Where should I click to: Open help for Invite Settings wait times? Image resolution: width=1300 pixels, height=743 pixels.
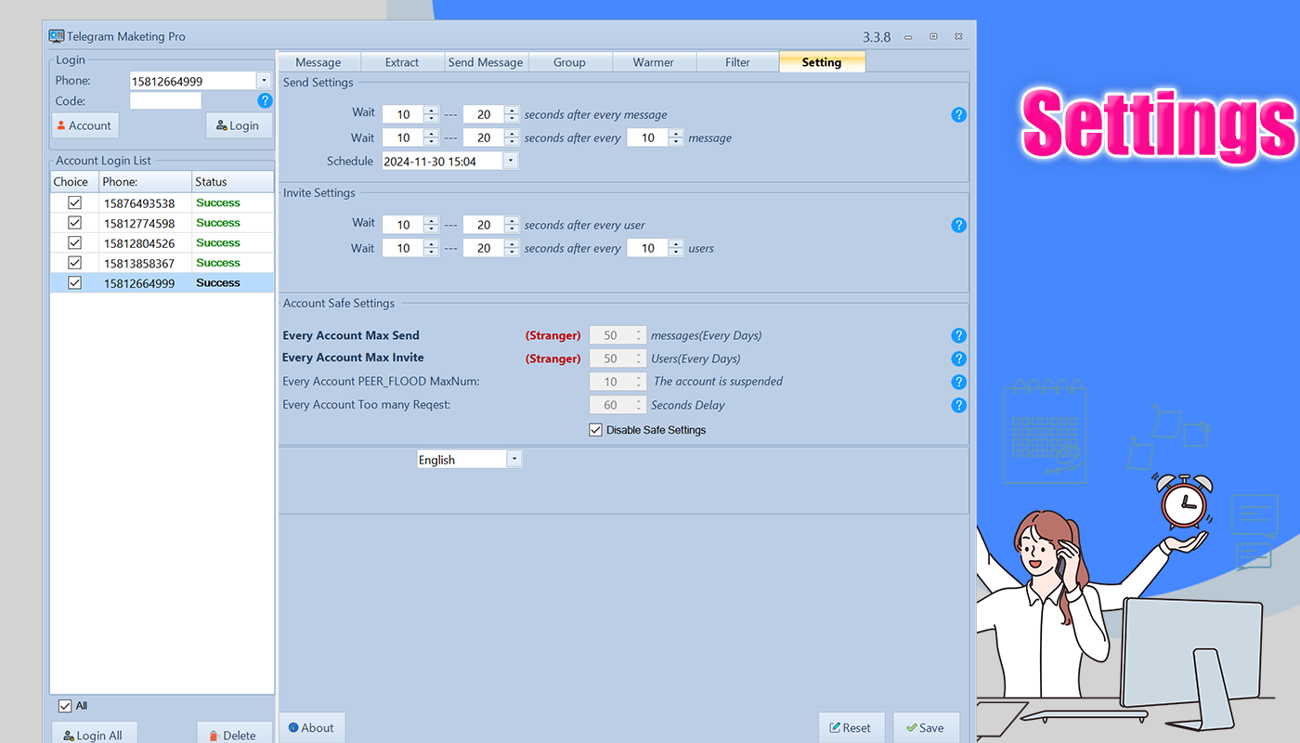click(959, 225)
